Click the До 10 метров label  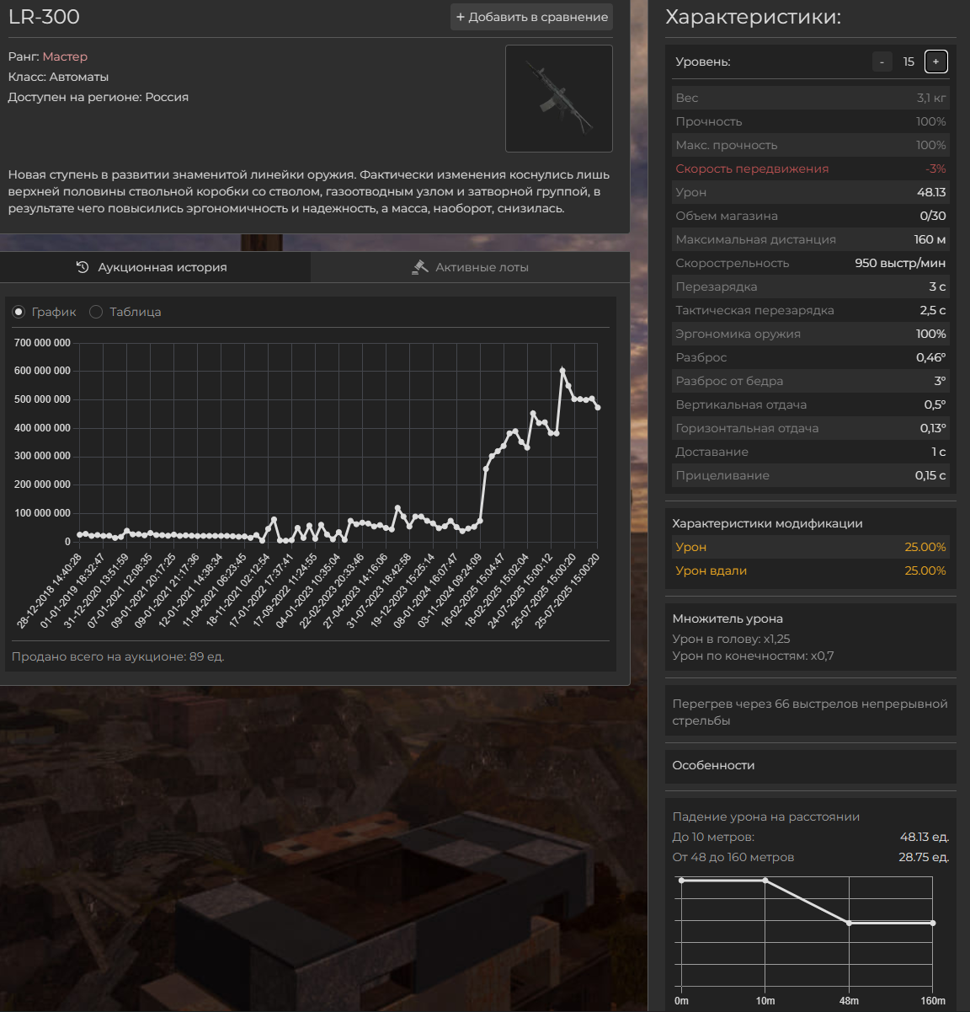(713, 837)
